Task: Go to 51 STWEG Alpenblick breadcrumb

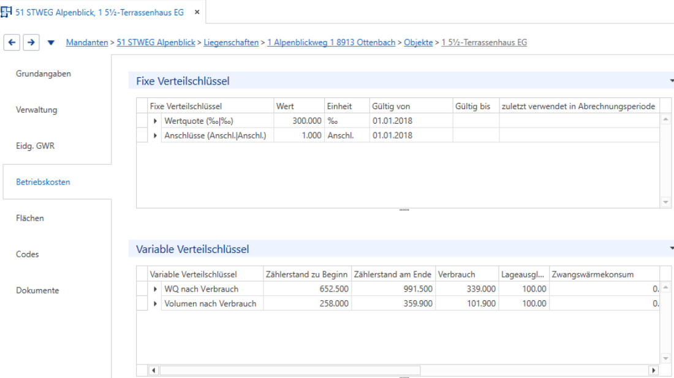Action: click(x=156, y=42)
